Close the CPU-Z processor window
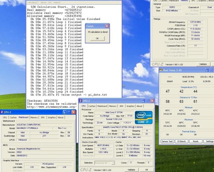 (x=152, y=101)
